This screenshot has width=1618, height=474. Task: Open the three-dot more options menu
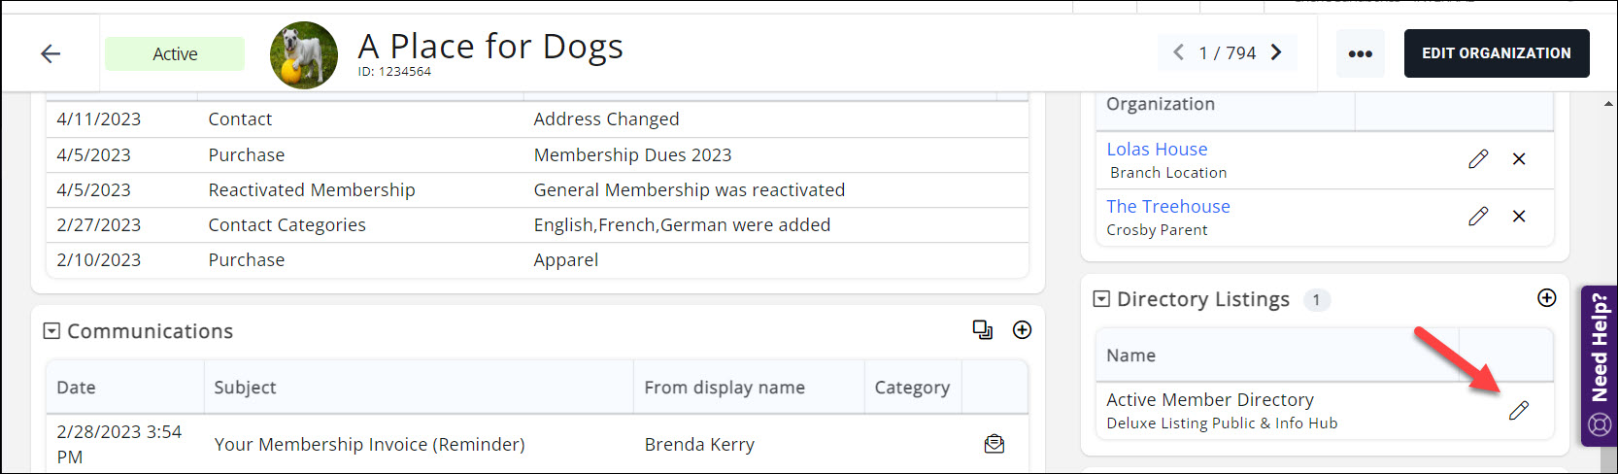point(1360,53)
